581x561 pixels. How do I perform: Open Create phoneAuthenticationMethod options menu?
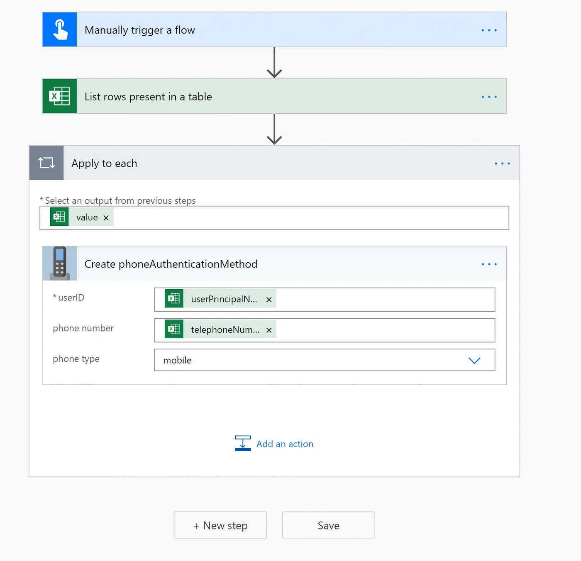pyautogui.click(x=489, y=264)
